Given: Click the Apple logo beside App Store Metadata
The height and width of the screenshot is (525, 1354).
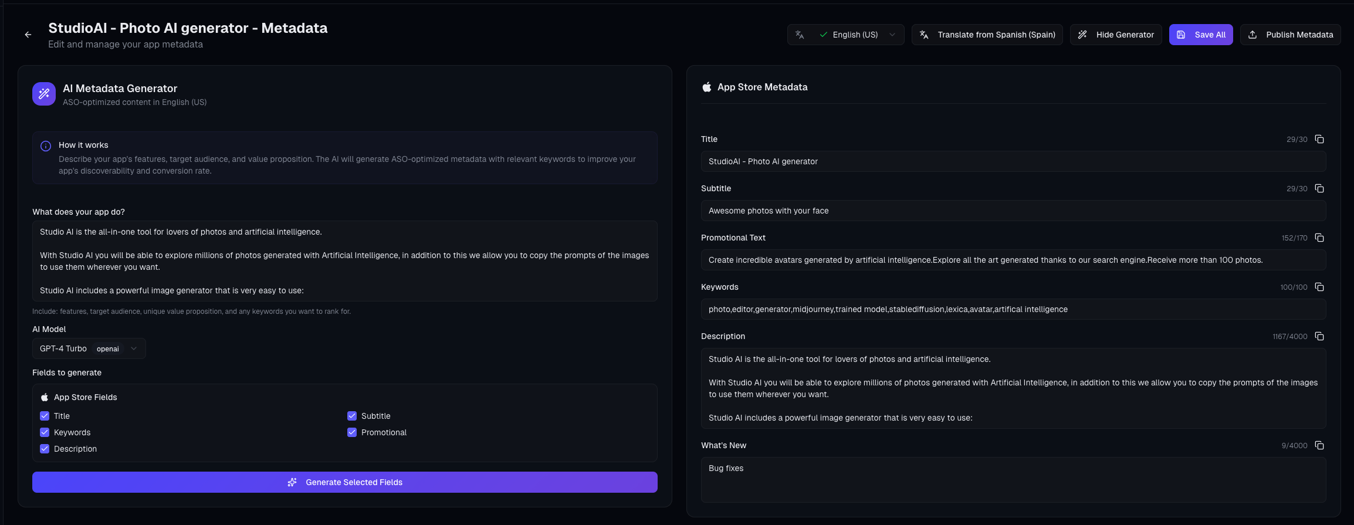Looking at the screenshot, I should coord(707,87).
